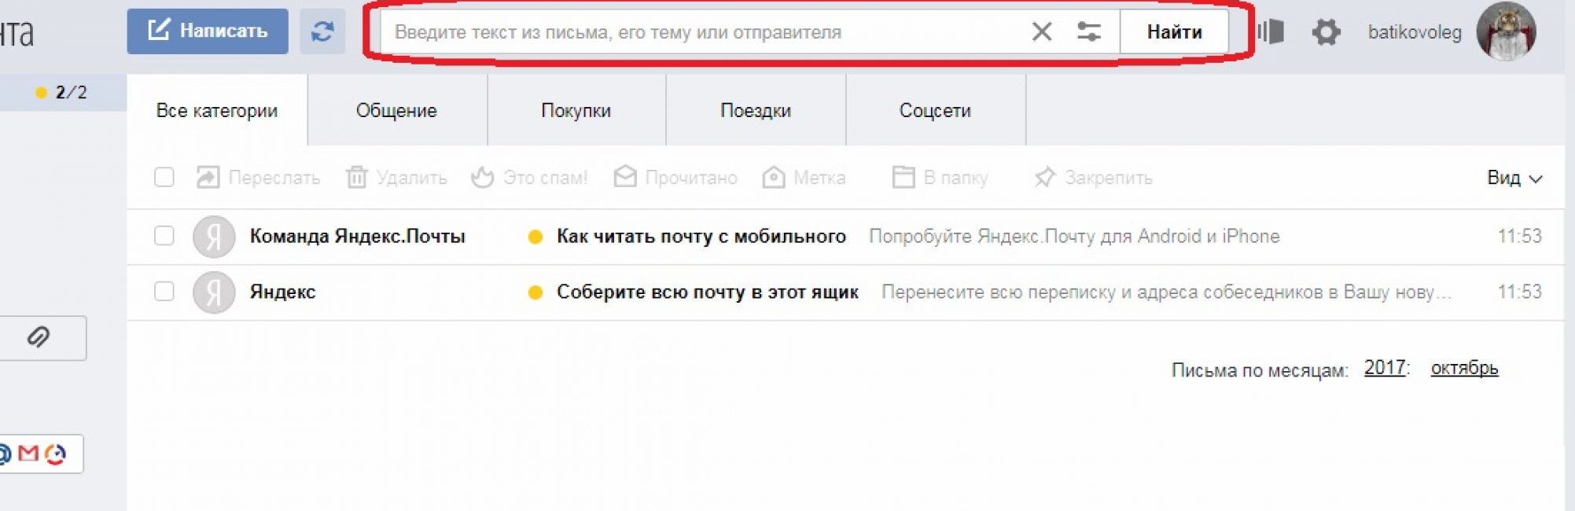This screenshot has width=1575, height=511.
Task: Click the user avatar picture
Action: click(1506, 31)
